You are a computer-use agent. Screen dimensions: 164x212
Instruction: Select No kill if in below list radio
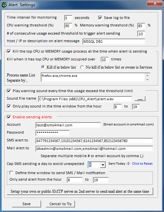click(x=82, y=67)
